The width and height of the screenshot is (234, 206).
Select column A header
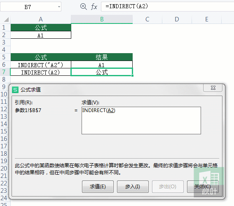(41, 19)
